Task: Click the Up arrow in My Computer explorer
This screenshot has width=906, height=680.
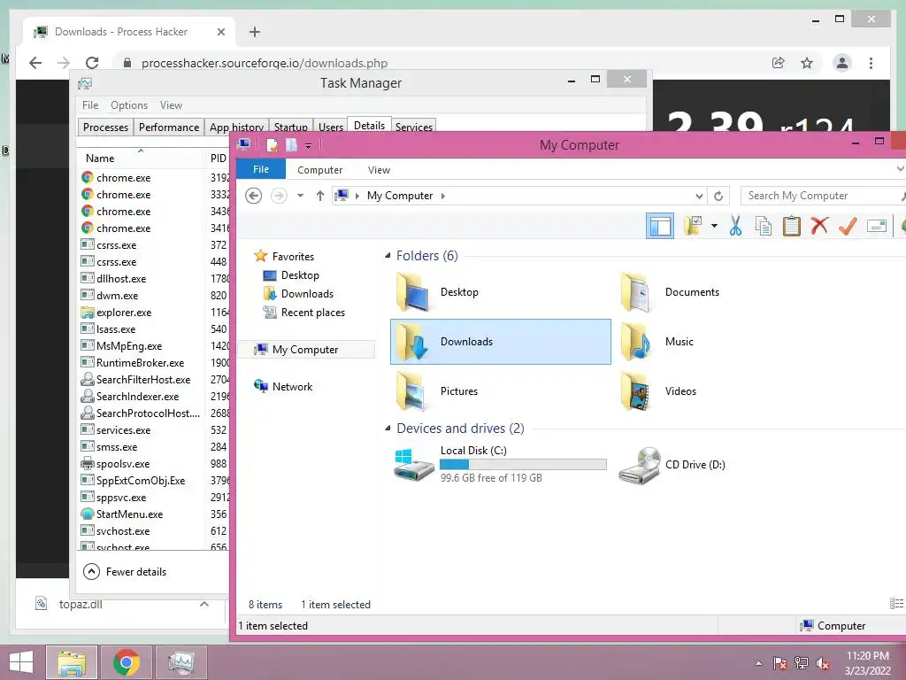Action: [320, 196]
